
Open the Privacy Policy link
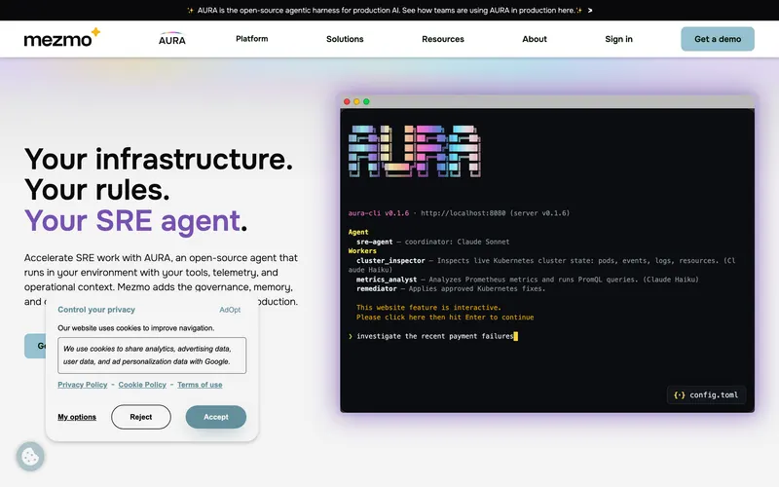83,385
